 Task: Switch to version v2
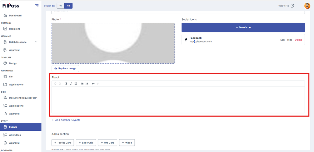click(x=69, y=6)
